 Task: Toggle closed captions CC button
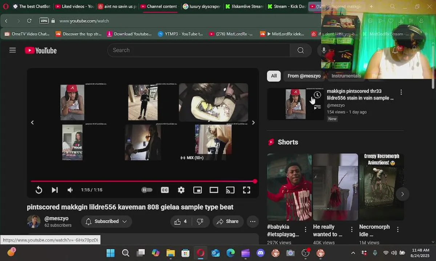[165, 190]
